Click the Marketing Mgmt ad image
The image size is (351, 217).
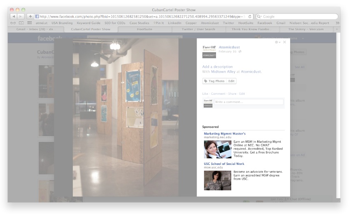218,149
